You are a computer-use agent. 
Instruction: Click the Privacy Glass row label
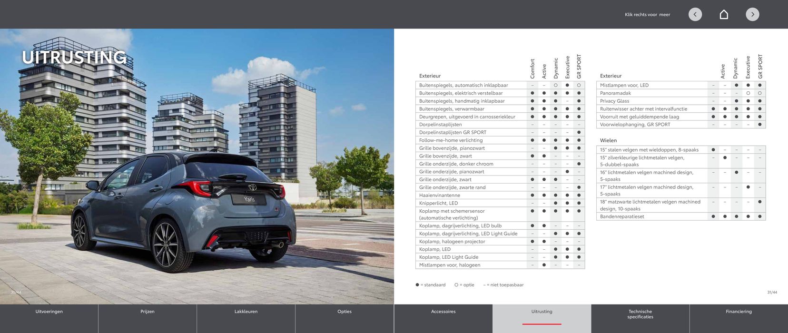pyautogui.click(x=614, y=101)
